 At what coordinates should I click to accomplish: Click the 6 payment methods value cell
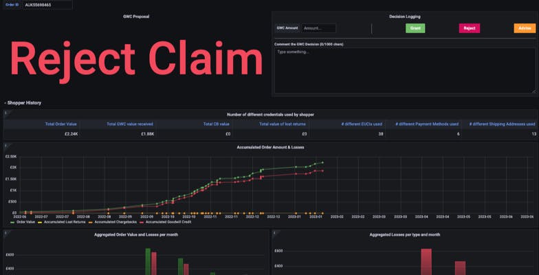pyautogui.click(x=458, y=134)
